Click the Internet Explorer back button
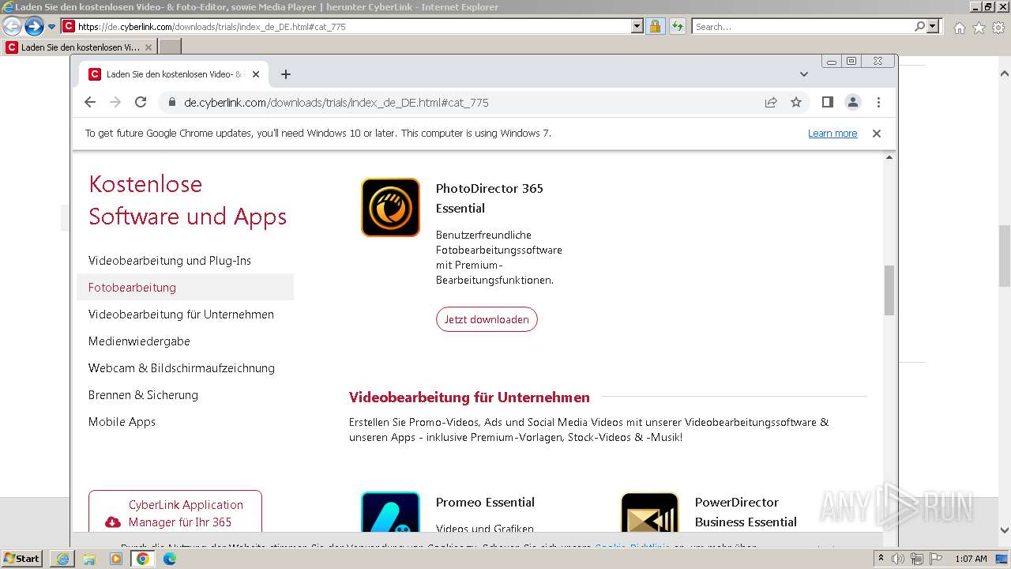 click(12, 27)
